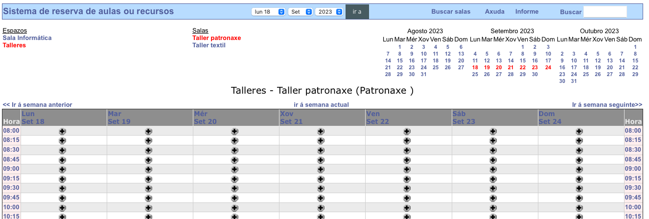Go to next week link
649x219 pixels.
(x=607, y=105)
